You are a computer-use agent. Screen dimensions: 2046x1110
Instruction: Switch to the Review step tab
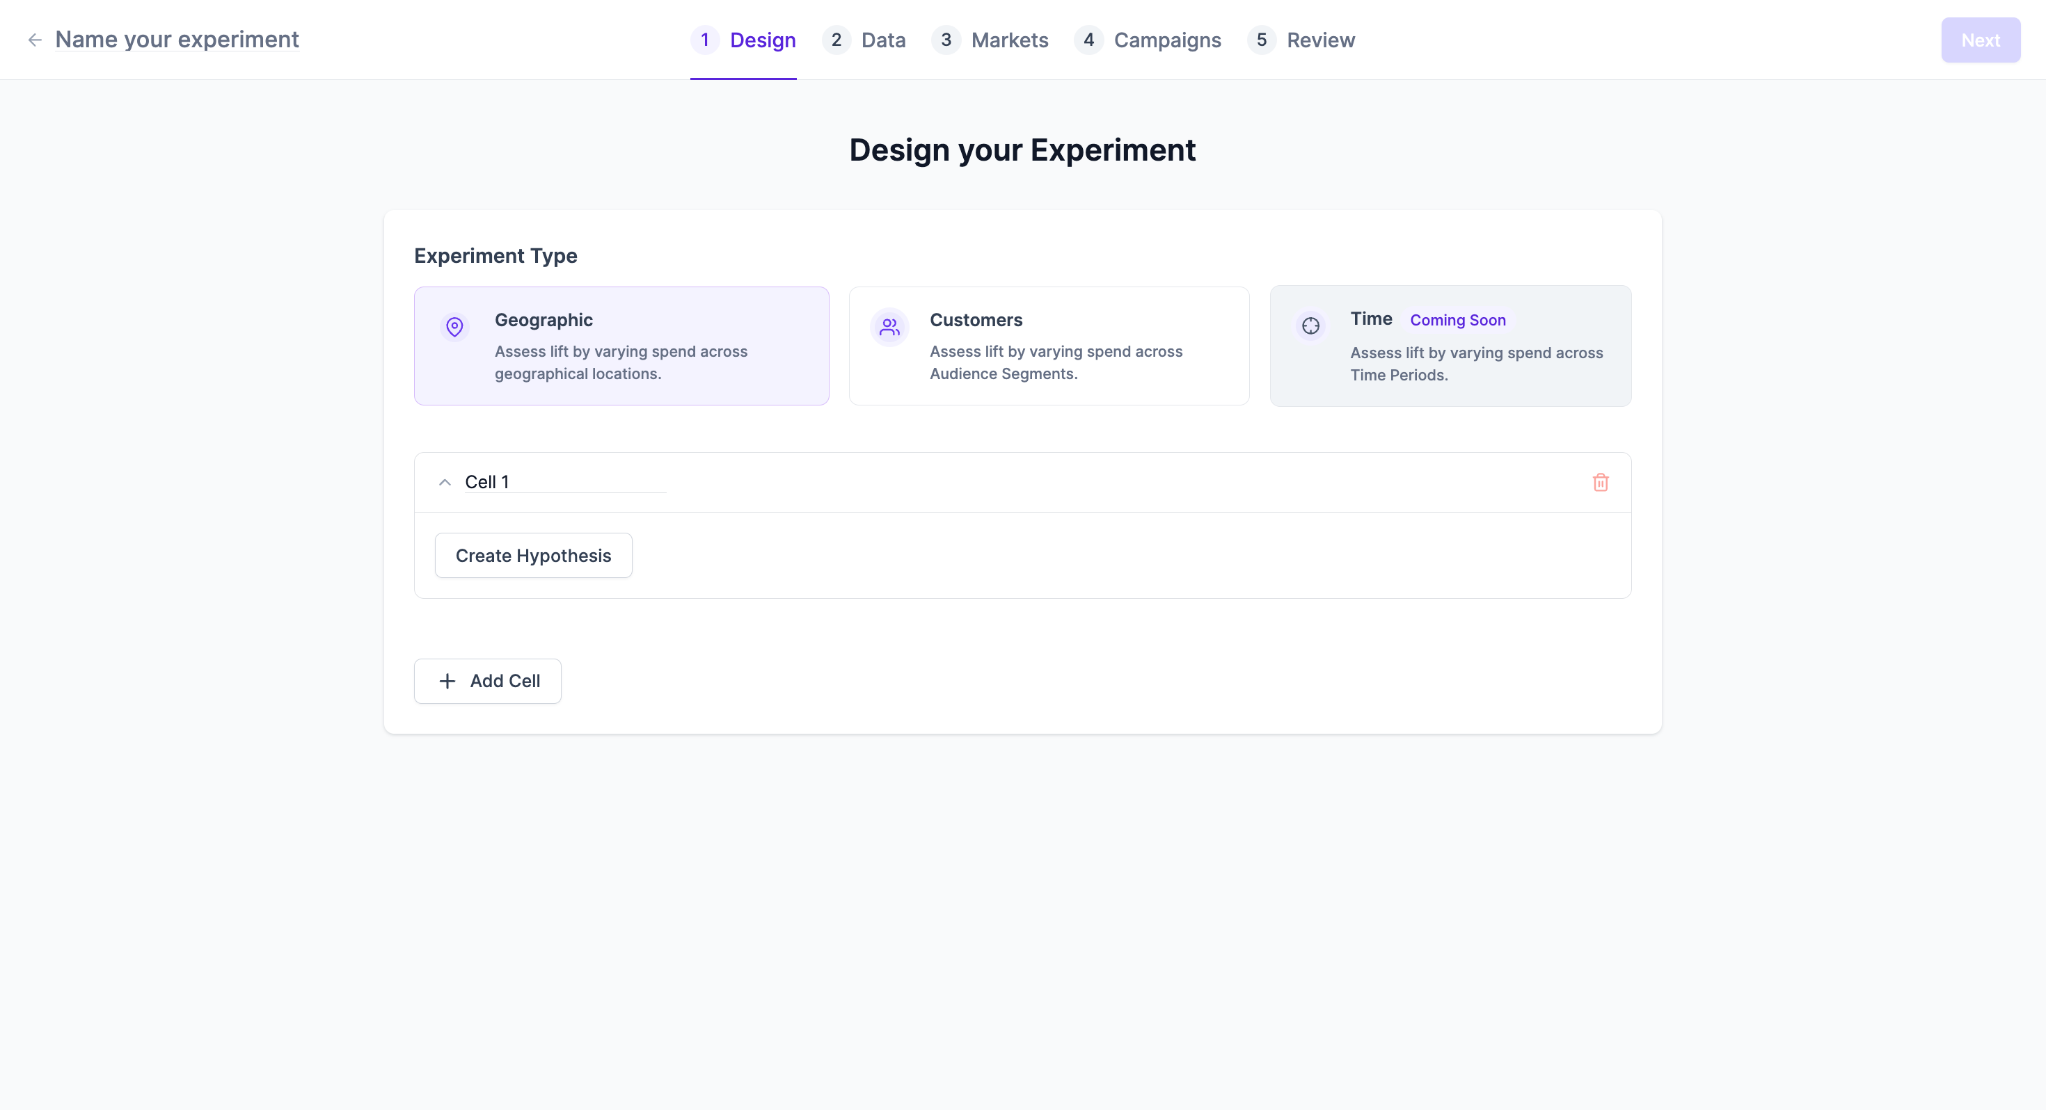pos(1320,40)
